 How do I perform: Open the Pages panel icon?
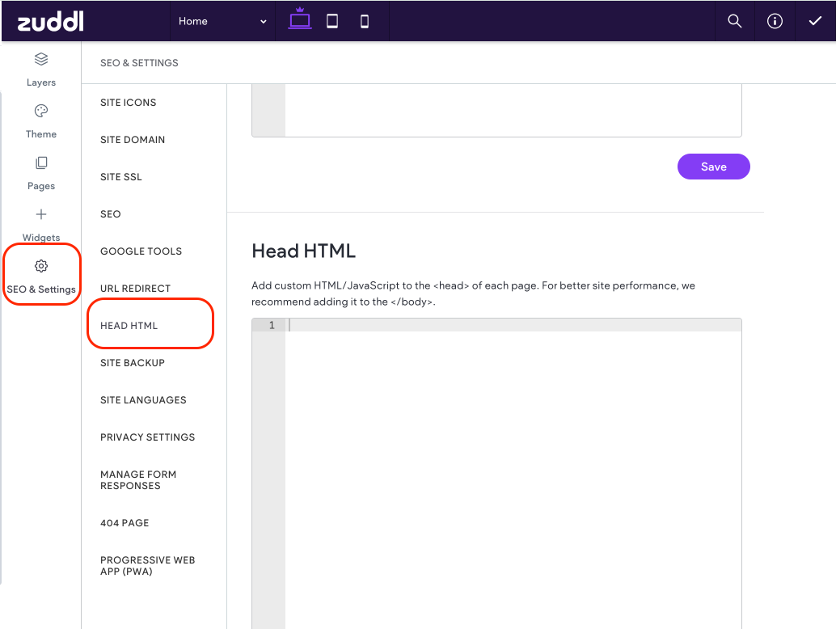pos(41,163)
